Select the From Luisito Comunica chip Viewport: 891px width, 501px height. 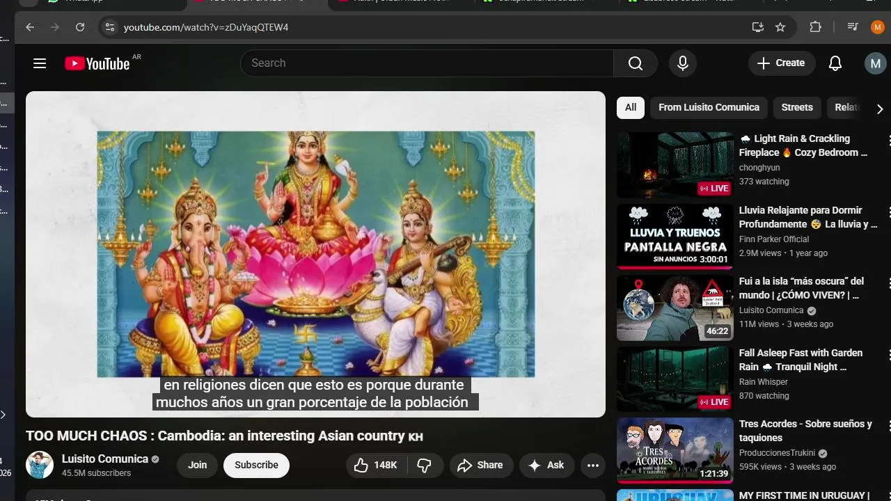click(709, 108)
